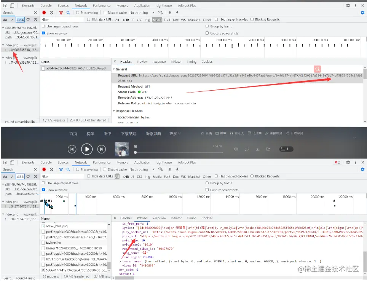Check Hide data URLs in top DevTools
The image size is (367, 281).
(88, 19)
